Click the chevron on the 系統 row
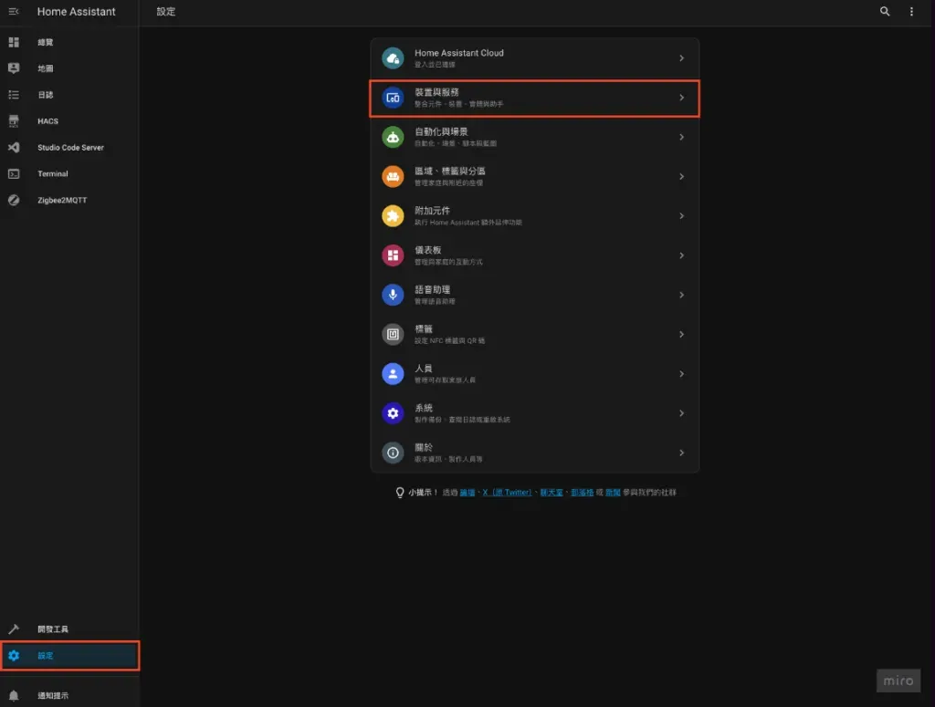Screen dimensions: 935x707 (681, 413)
